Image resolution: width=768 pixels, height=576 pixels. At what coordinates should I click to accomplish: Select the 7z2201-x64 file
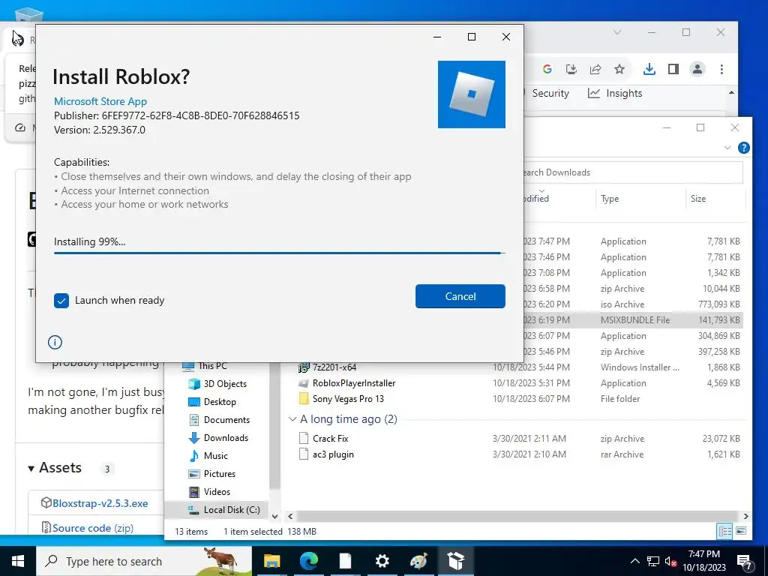334,367
